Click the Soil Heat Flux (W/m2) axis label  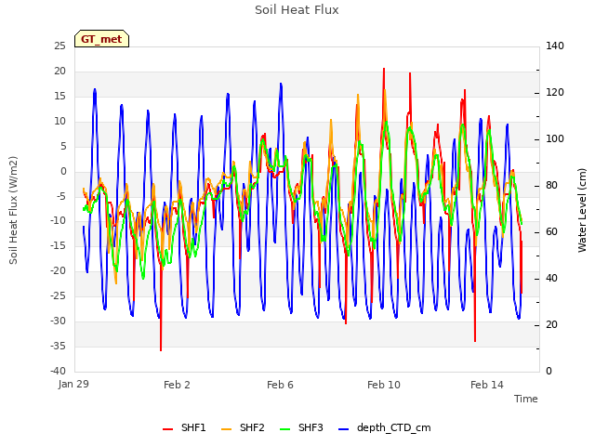pyautogui.click(x=13, y=210)
